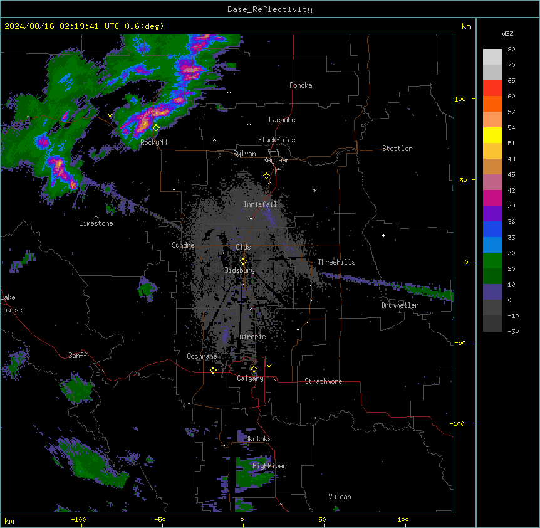
Task: Click the ThreeHills town label
Action: pos(336,262)
